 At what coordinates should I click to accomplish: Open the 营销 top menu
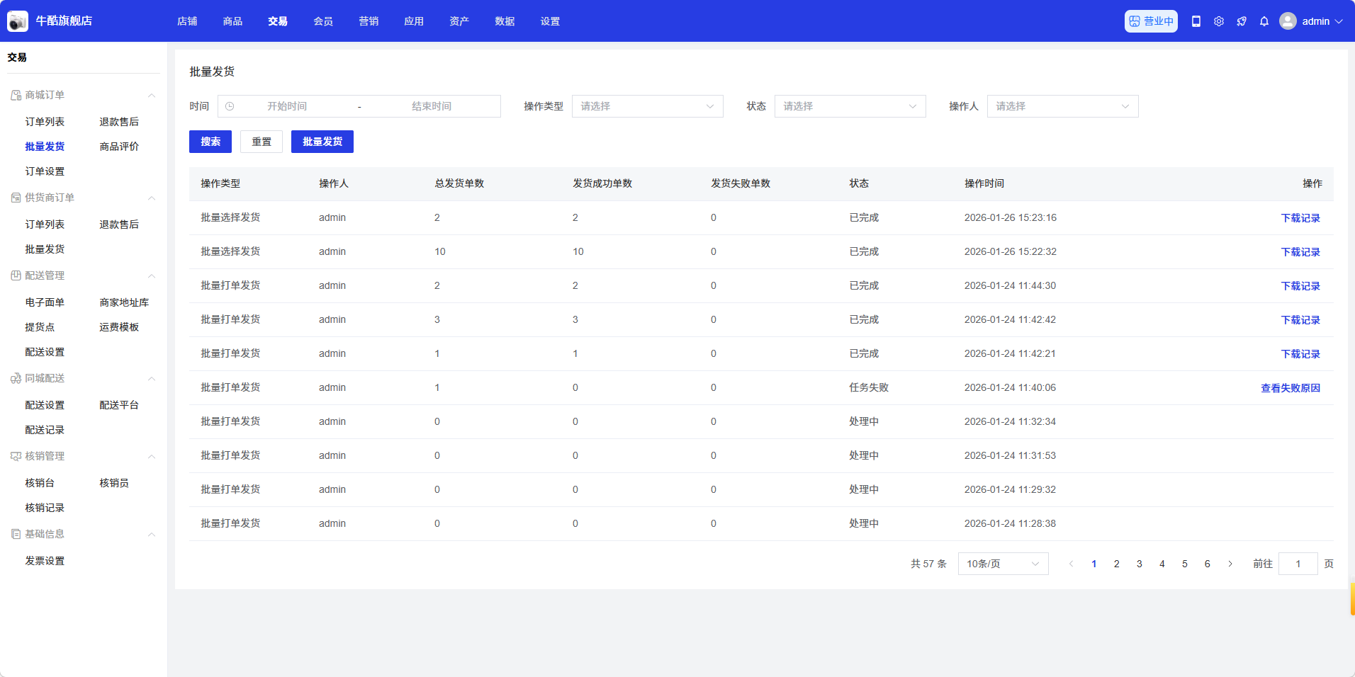click(x=369, y=21)
